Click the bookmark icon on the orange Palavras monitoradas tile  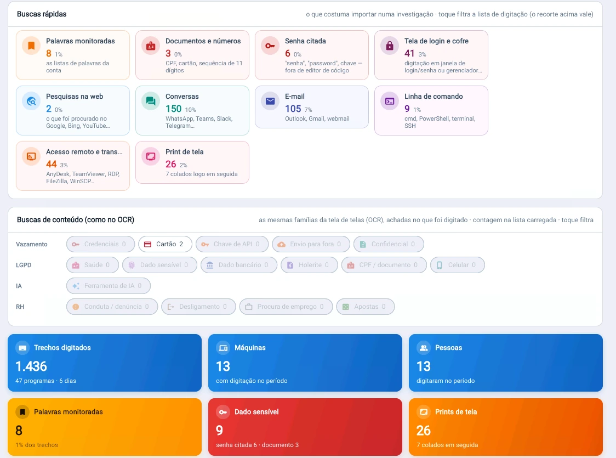click(23, 411)
